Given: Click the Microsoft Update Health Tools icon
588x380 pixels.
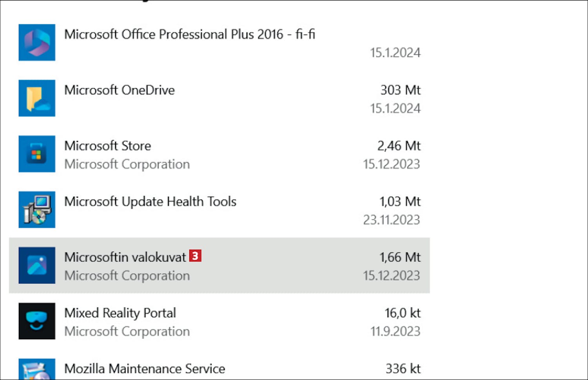Looking at the screenshot, I should coord(37,210).
